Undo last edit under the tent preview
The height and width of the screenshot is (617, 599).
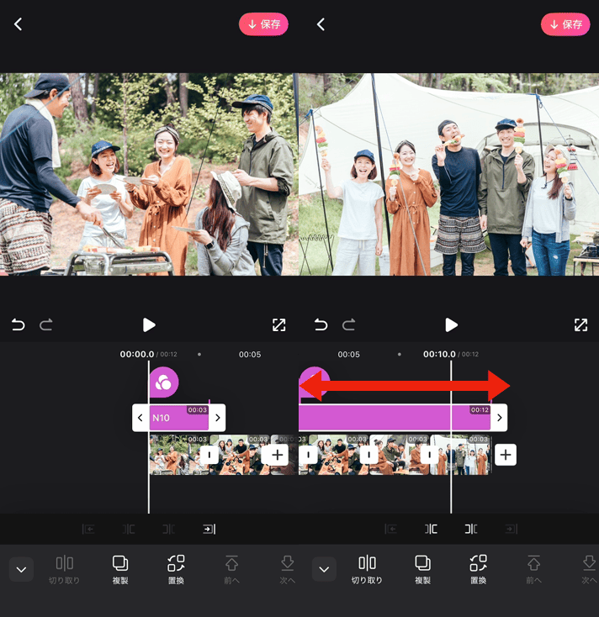[321, 325]
